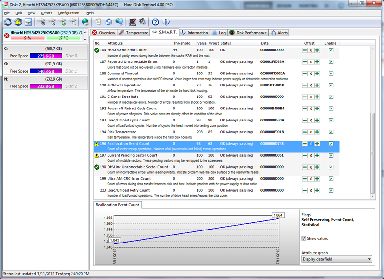384x279 pixels.
Task: Click the blue info bubble toolbar icon
Action: coord(166,22)
